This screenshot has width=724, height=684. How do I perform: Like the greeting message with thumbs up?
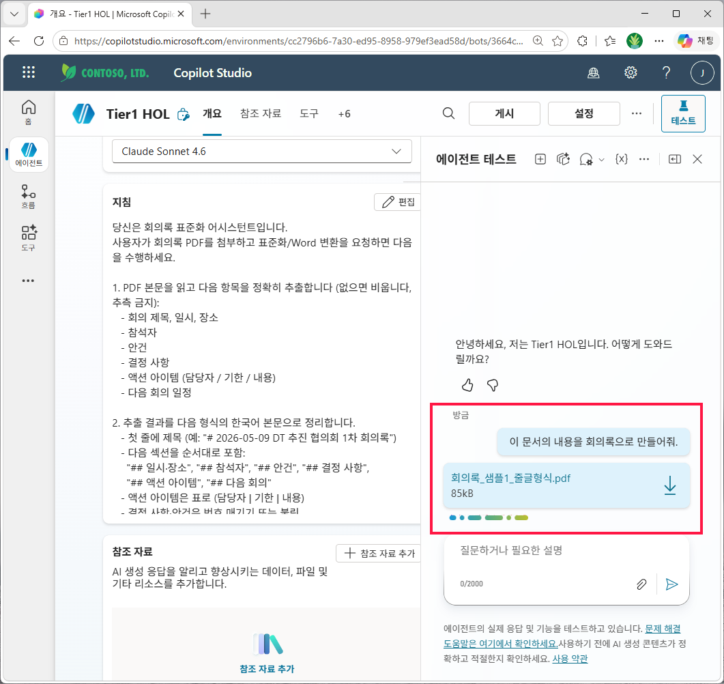coord(467,385)
